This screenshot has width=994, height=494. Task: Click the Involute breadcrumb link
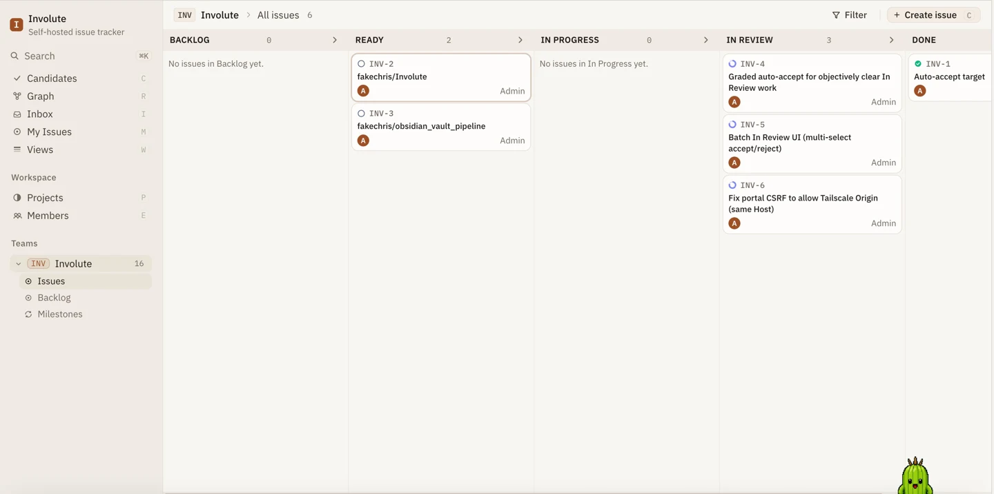(220, 15)
